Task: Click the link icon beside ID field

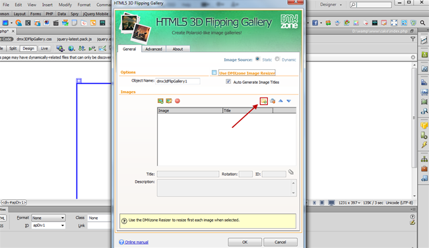Action: (x=291, y=172)
